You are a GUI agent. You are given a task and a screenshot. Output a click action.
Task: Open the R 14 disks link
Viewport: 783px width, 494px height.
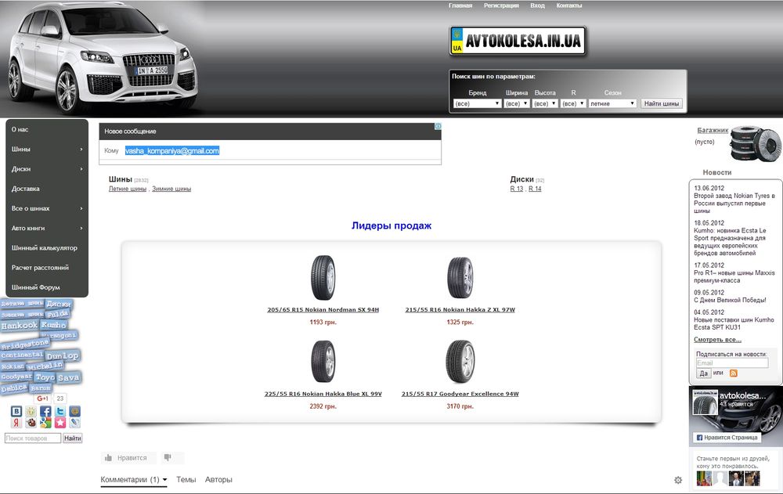pyautogui.click(x=535, y=189)
